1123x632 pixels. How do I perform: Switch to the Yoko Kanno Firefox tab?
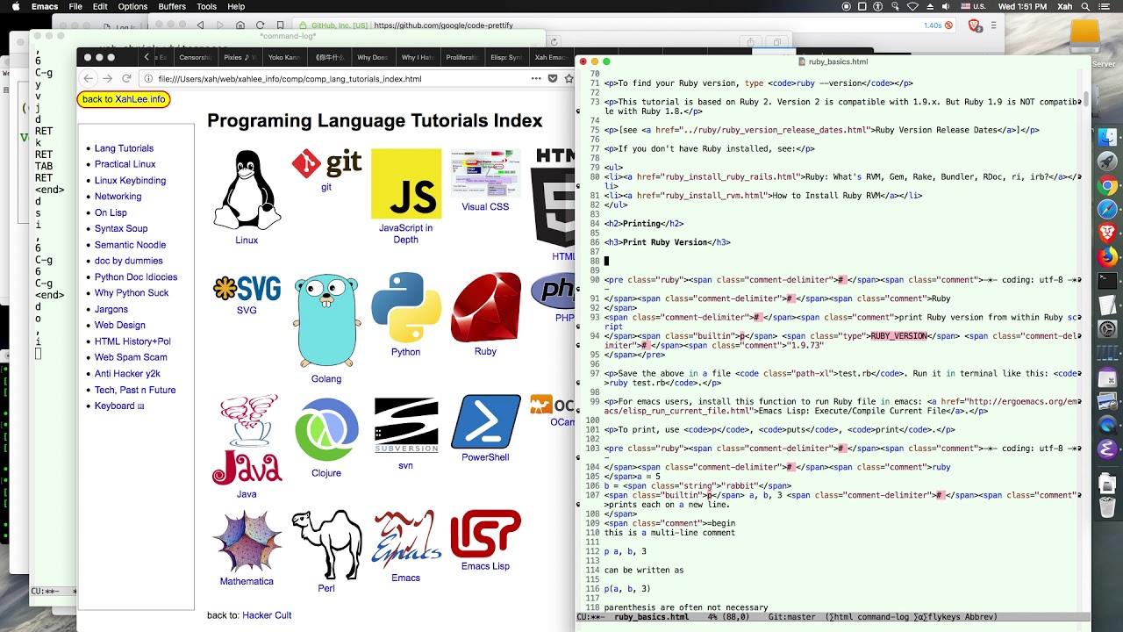(283, 57)
